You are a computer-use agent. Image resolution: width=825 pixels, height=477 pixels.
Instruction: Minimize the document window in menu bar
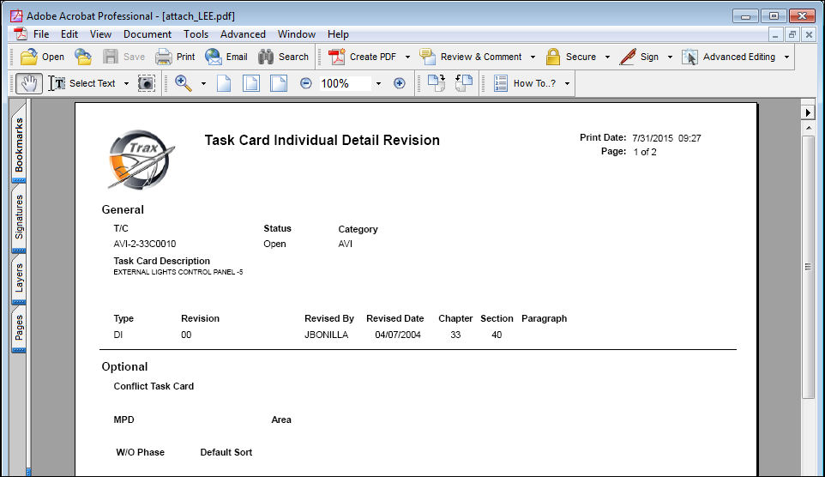tap(775, 35)
